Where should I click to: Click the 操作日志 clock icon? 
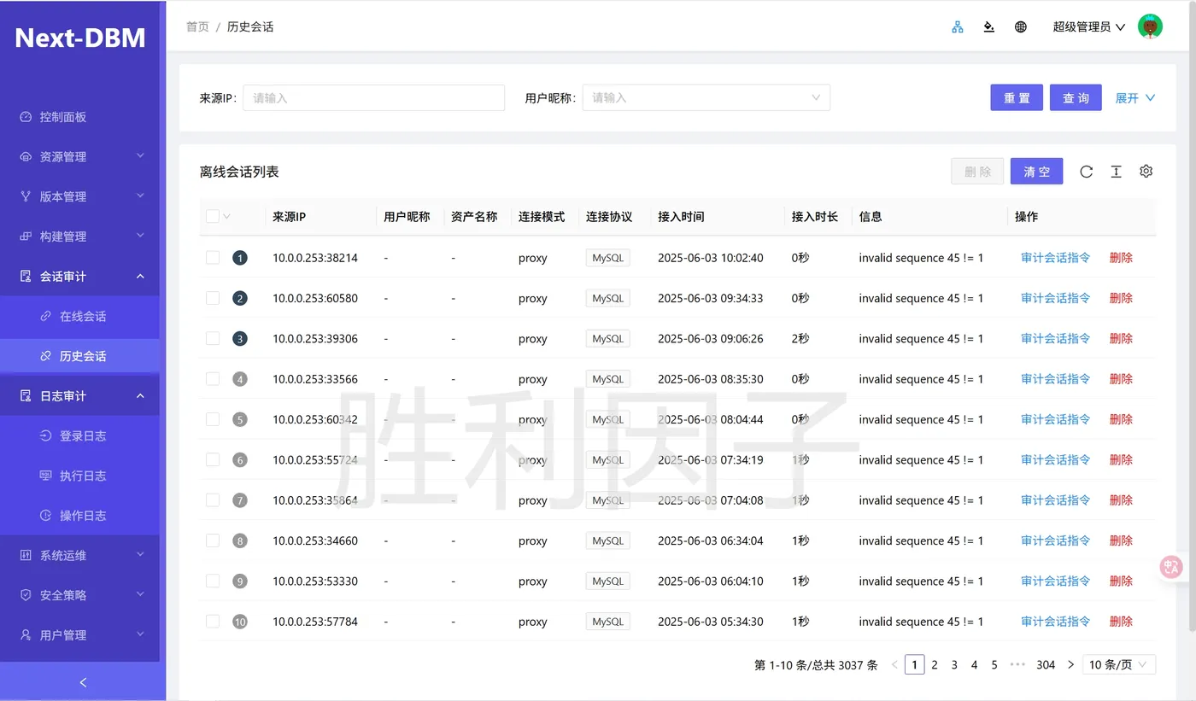(x=46, y=516)
